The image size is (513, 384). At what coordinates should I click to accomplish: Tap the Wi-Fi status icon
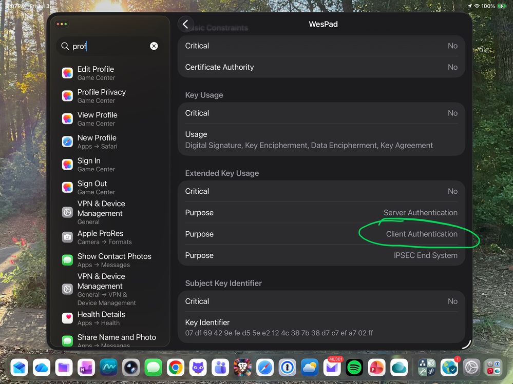(x=477, y=6)
